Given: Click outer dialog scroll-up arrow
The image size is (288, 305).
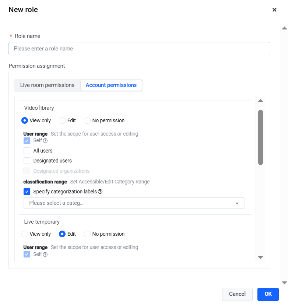Looking at the screenshot, I should (x=284, y=28).
